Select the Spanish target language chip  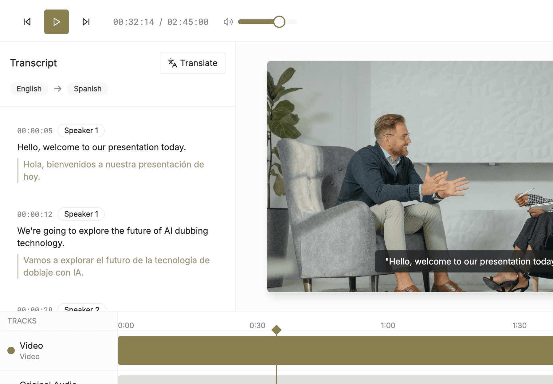coord(88,89)
